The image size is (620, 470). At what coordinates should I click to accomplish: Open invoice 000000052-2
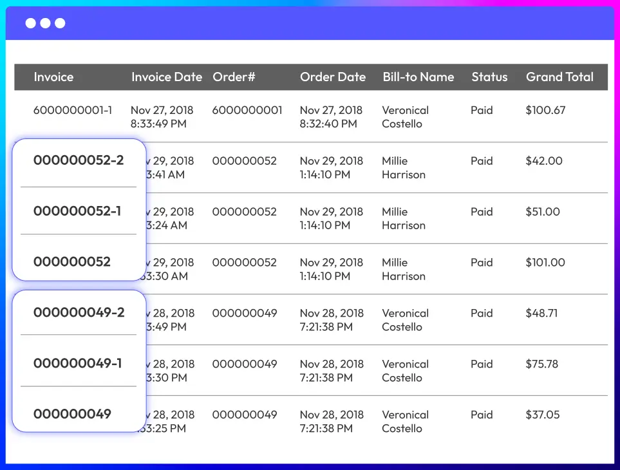pos(79,160)
